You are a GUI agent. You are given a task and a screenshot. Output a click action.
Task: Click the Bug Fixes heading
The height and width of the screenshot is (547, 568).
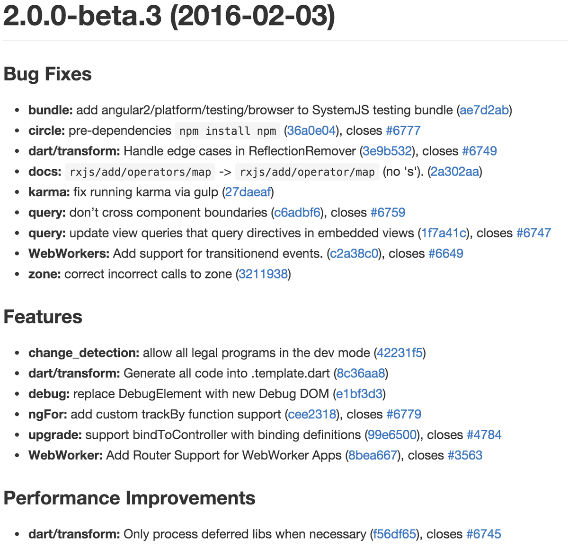pyautogui.click(x=48, y=74)
